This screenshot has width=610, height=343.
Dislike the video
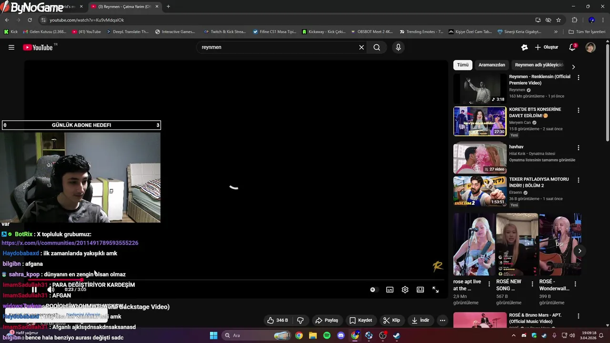[301, 320]
